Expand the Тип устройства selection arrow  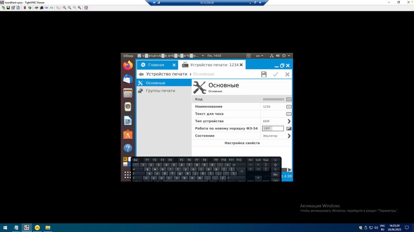(289, 121)
